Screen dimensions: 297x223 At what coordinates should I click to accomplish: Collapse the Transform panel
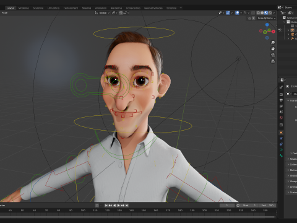(288, 100)
